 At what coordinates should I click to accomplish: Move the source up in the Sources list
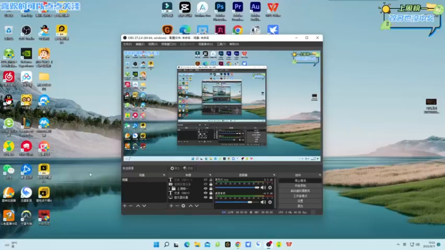click(190, 206)
